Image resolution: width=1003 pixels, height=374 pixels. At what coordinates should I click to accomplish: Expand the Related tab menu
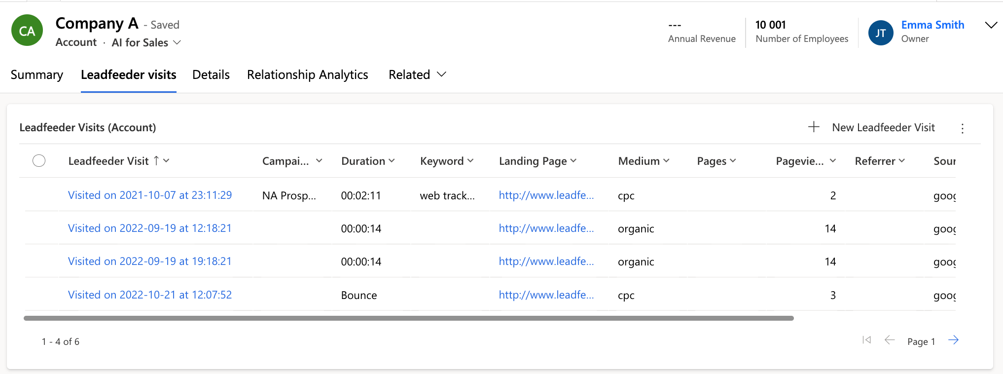point(417,75)
